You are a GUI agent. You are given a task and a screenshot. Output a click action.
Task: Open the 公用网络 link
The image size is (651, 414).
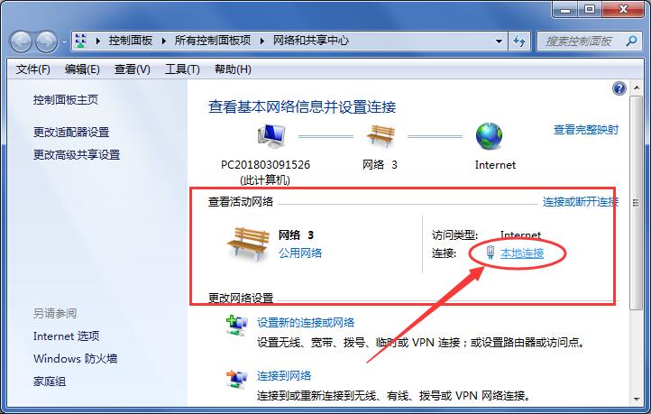300,253
